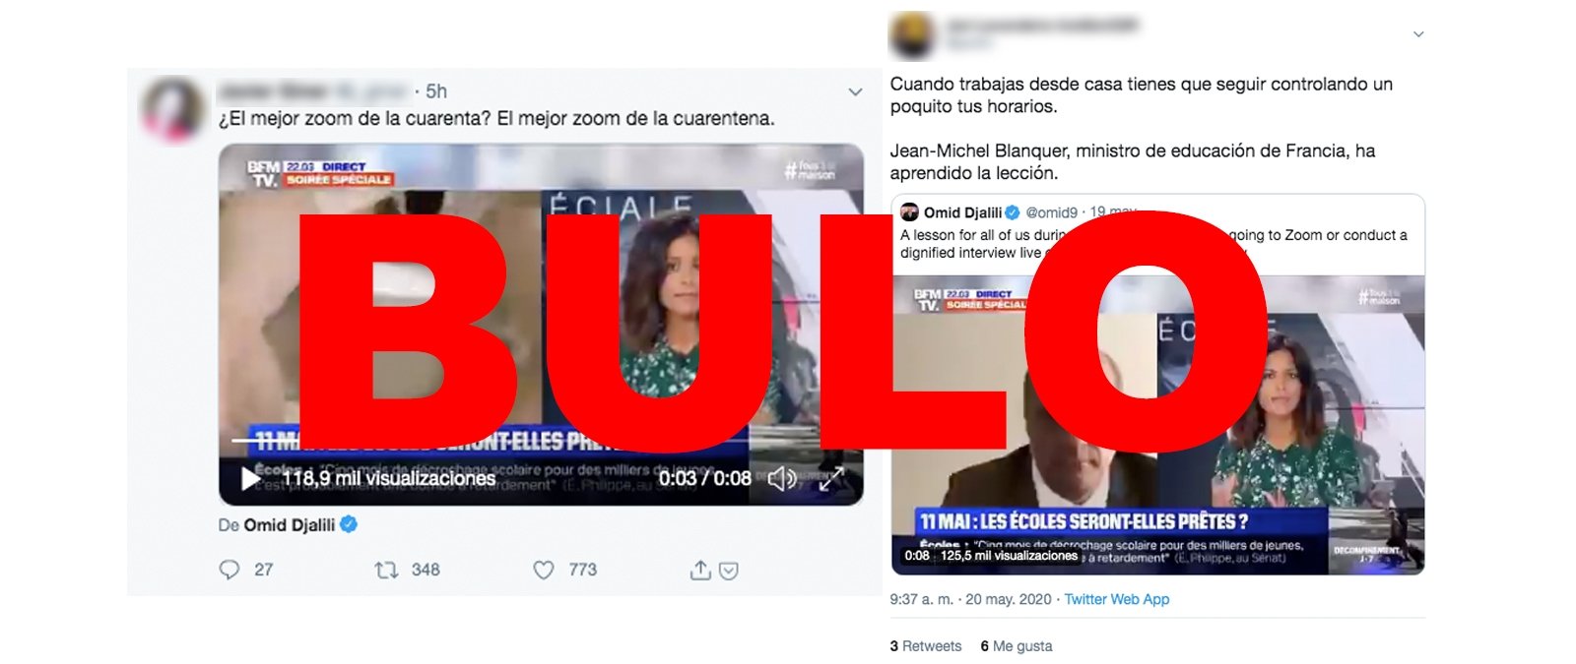This screenshot has height=664, width=1576.
Task: Expand left video to fullscreen
Action: [831, 479]
